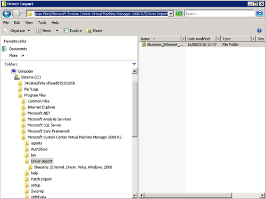Select the Microsoft SQL Server folder

[x=44, y=125]
